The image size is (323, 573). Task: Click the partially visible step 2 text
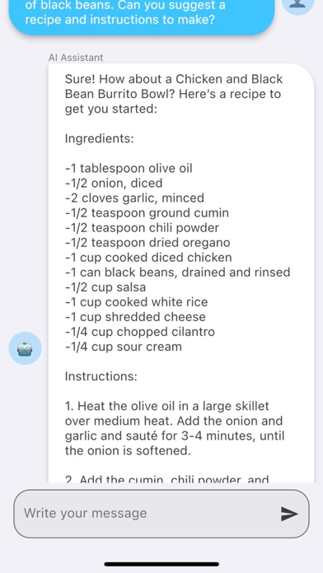(166, 478)
